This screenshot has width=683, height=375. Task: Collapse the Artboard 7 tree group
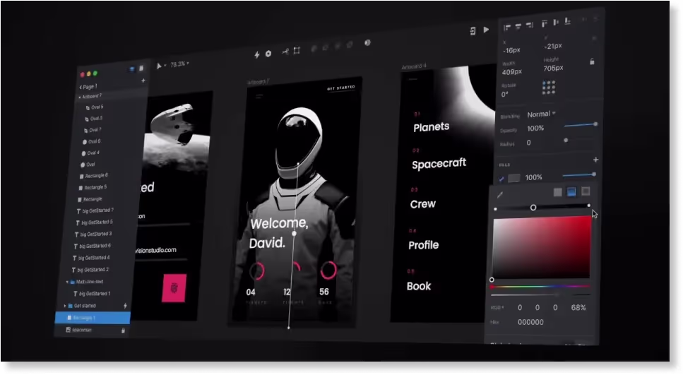pyautogui.click(x=80, y=97)
